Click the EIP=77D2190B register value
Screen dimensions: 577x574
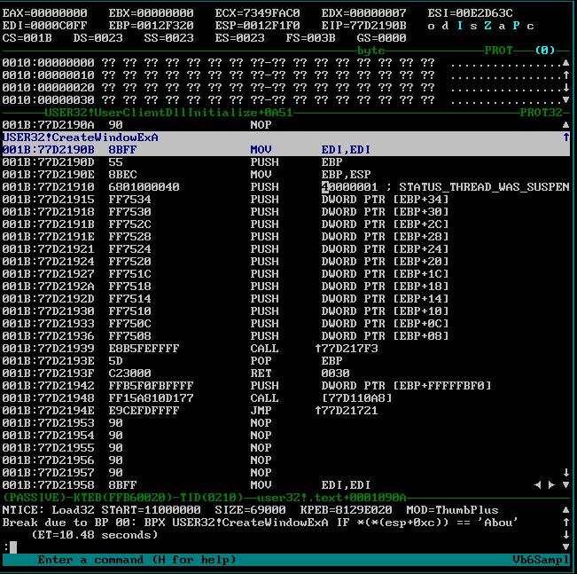point(363,26)
